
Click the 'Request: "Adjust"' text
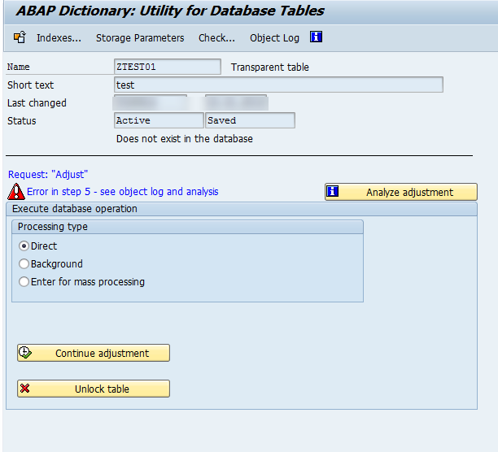coord(48,174)
